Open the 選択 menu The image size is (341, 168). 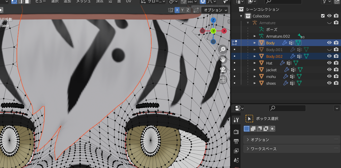pyautogui.click(x=55, y=1)
